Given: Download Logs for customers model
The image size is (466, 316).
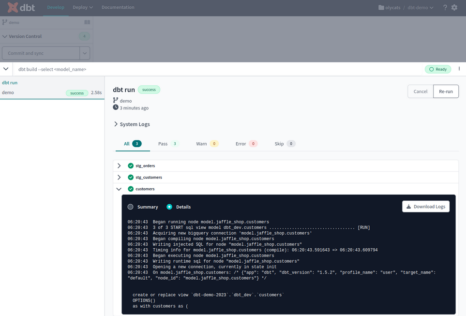Looking at the screenshot, I should coord(425,206).
